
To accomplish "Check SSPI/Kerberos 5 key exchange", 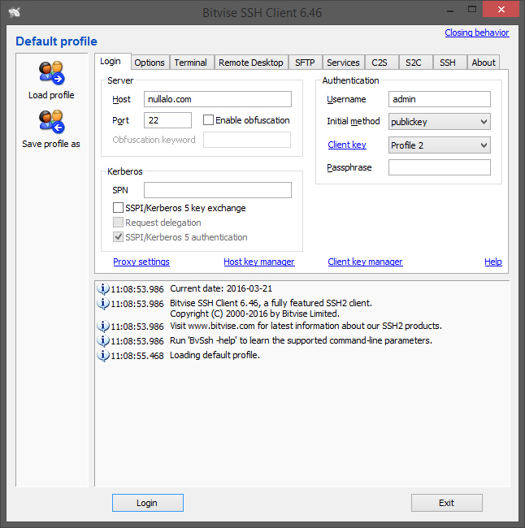I will pos(118,208).
